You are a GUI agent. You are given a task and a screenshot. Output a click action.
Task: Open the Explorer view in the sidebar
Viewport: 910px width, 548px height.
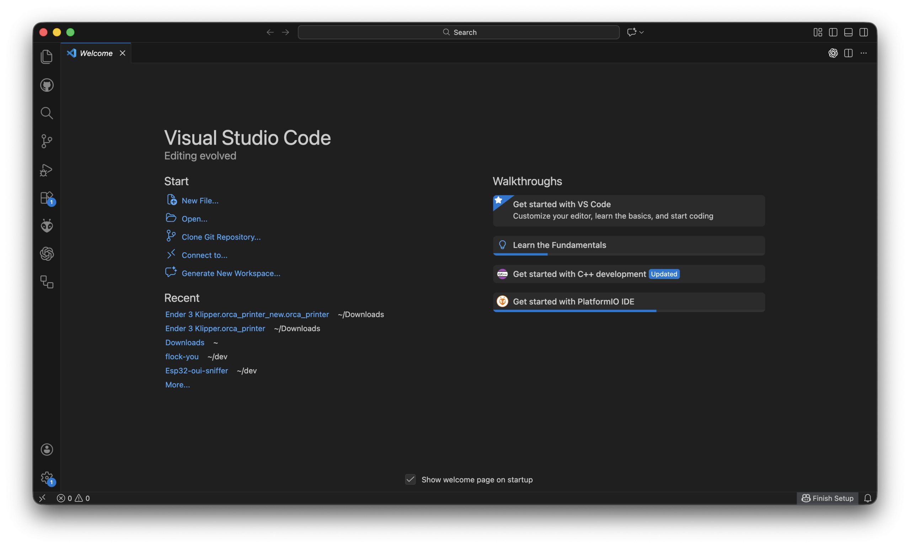[x=47, y=56]
